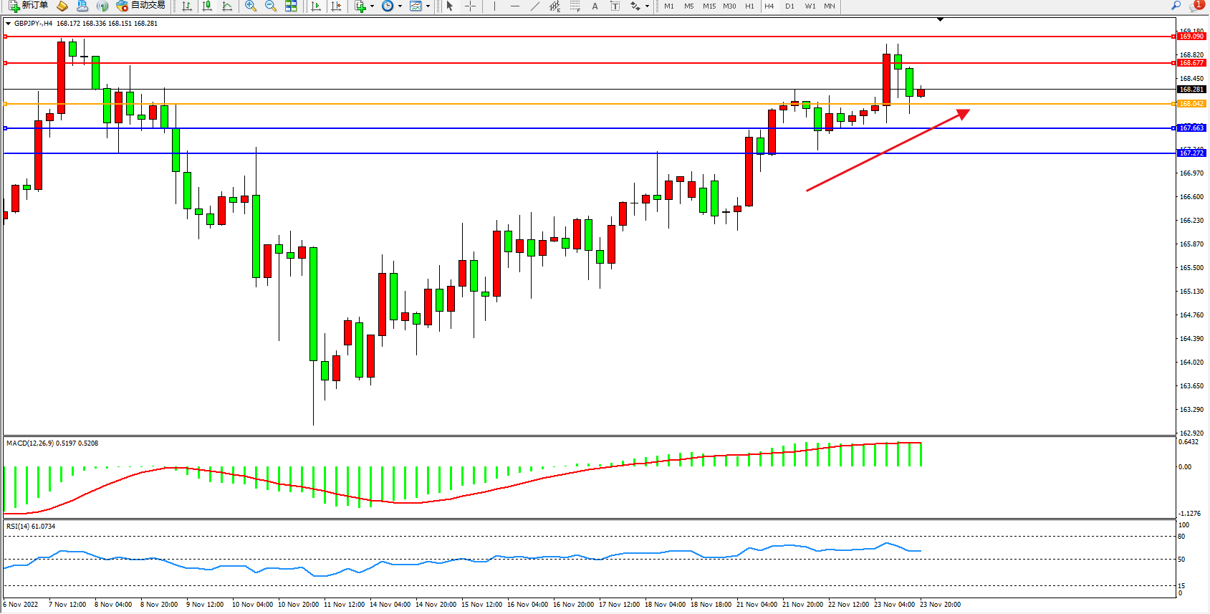This screenshot has width=1210, height=614.
Task: Switch chart to line chart mode
Action: (227, 6)
